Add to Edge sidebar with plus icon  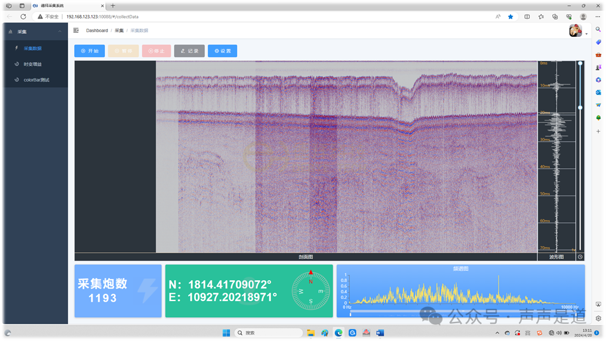coord(598,132)
